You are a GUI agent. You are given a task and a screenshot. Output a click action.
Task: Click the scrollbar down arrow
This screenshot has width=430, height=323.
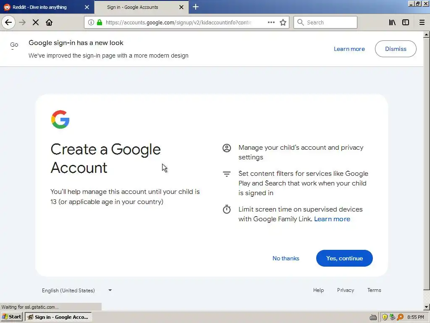[427, 307]
